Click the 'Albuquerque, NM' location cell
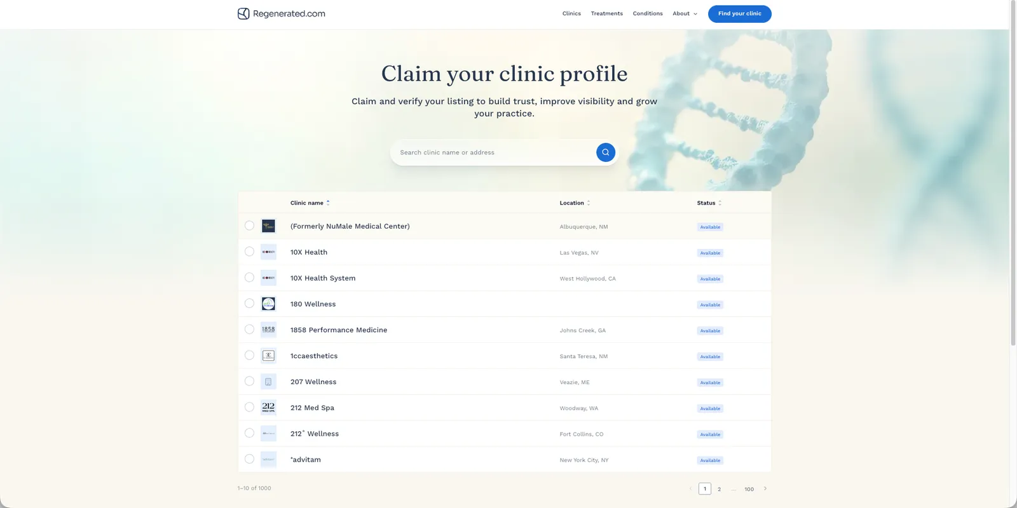Image resolution: width=1017 pixels, height=508 pixels. click(584, 227)
